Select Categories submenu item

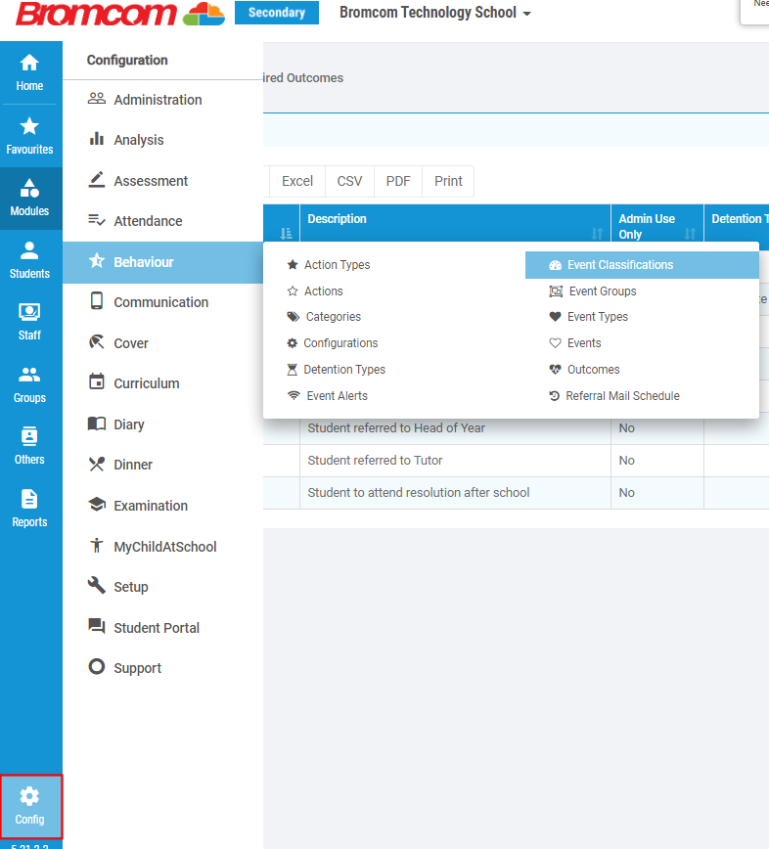(x=324, y=317)
